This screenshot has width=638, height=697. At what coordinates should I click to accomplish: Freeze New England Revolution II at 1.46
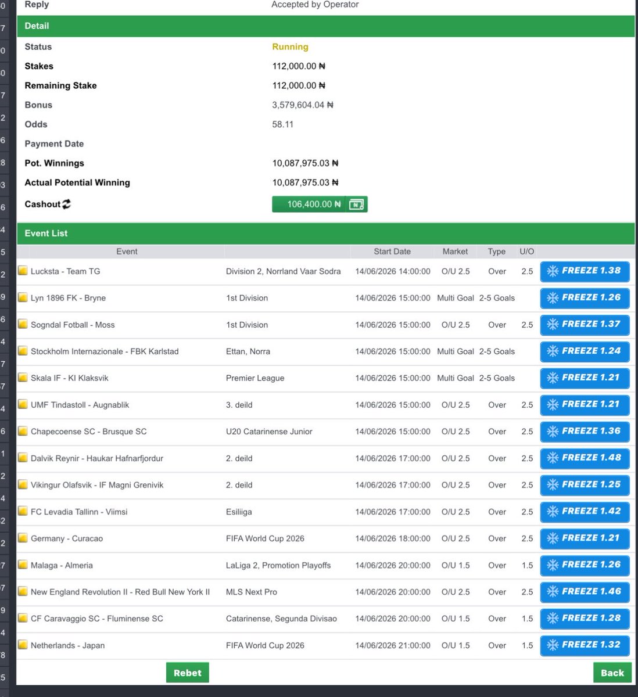(x=585, y=592)
